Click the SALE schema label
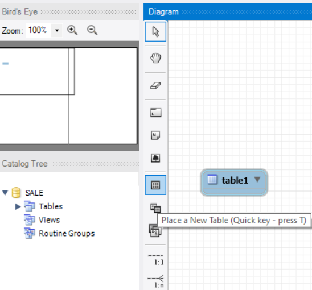 [34, 193]
